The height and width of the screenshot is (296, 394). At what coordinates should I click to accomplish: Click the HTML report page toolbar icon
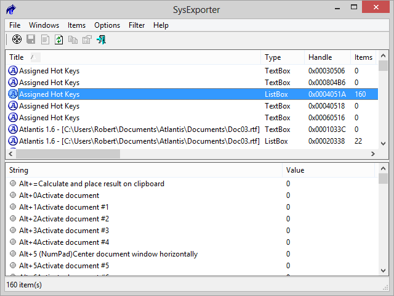click(x=45, y=40)
